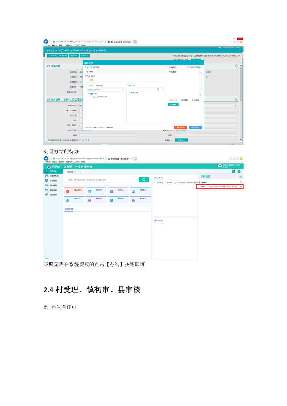Viewport: 287px width, 406px height.
Task: Click personnel search input in dialog
Action: coord(106,90)
